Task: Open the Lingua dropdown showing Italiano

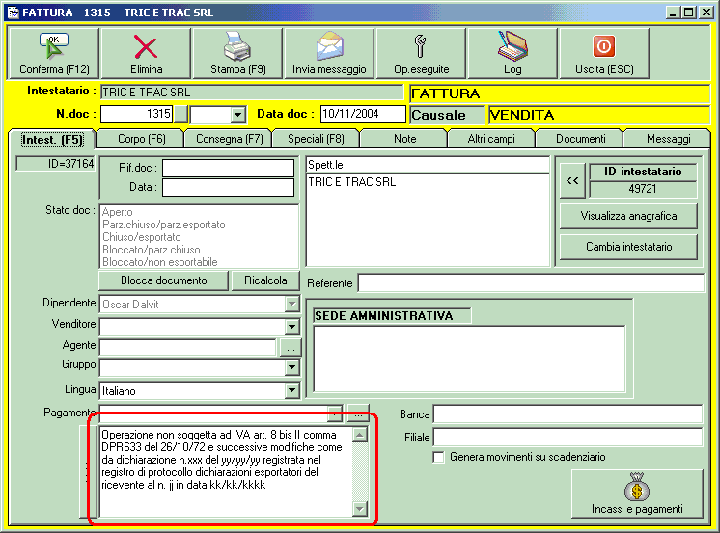Action: (291, 390)
